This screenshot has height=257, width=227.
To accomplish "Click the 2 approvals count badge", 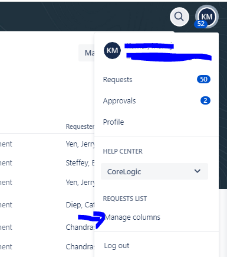I will [x=205, y=100].
